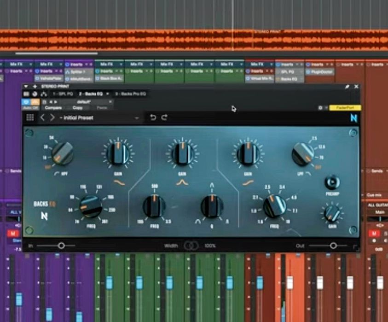Click the low shelf GAIN knob
Screen dimensions: 388x322
(x=118, y=153)
